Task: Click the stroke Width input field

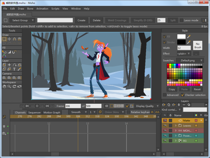Action: click(x=184, y=48)
